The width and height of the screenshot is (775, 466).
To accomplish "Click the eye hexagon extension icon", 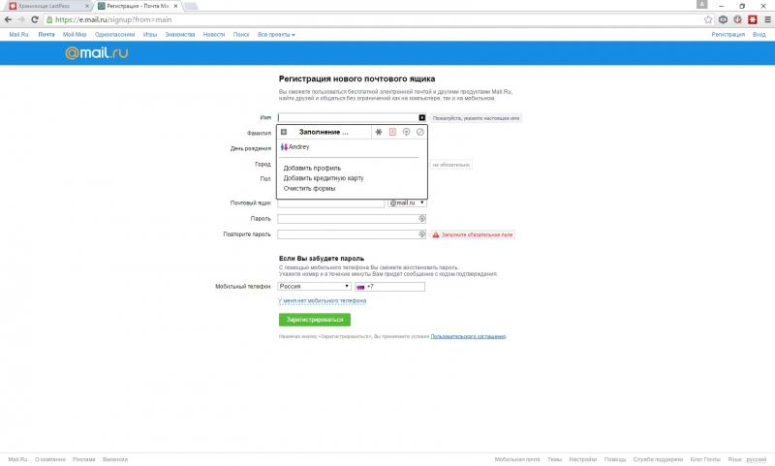I will tap(723, 19).
